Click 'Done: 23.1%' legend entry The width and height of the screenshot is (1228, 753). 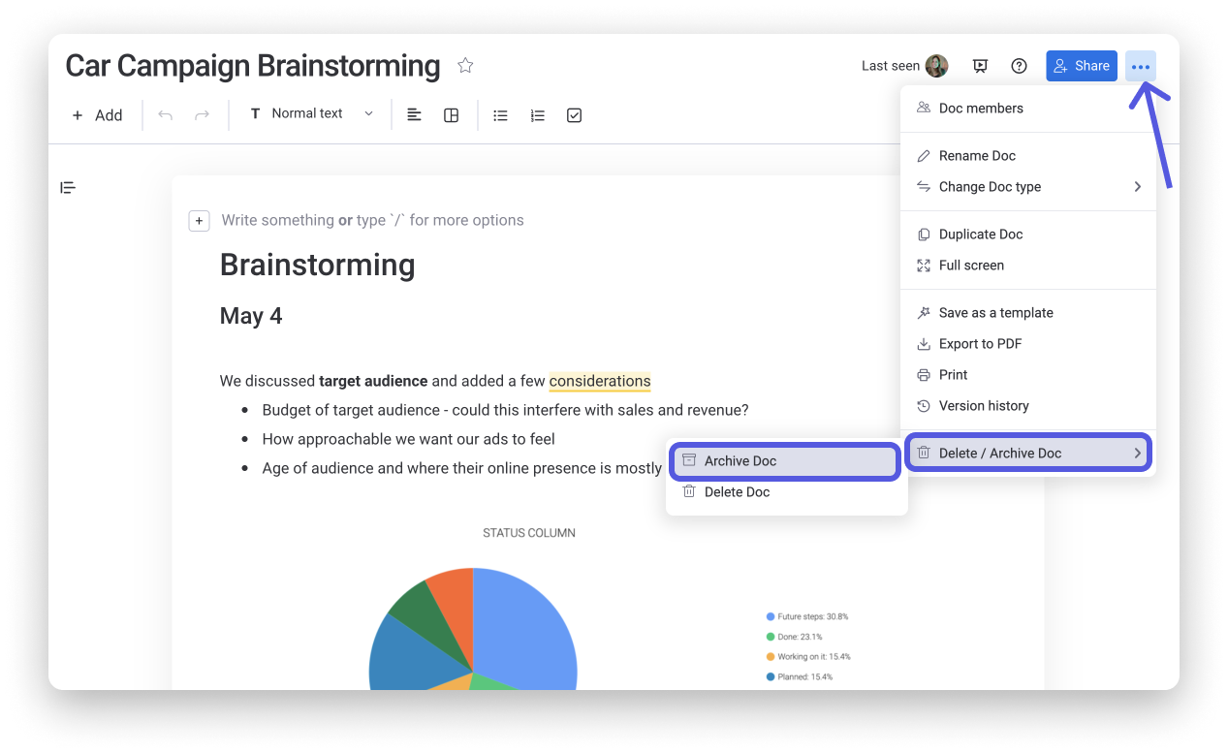point(794,637)
